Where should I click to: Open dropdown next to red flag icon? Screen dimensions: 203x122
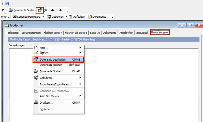click(7, 10)
